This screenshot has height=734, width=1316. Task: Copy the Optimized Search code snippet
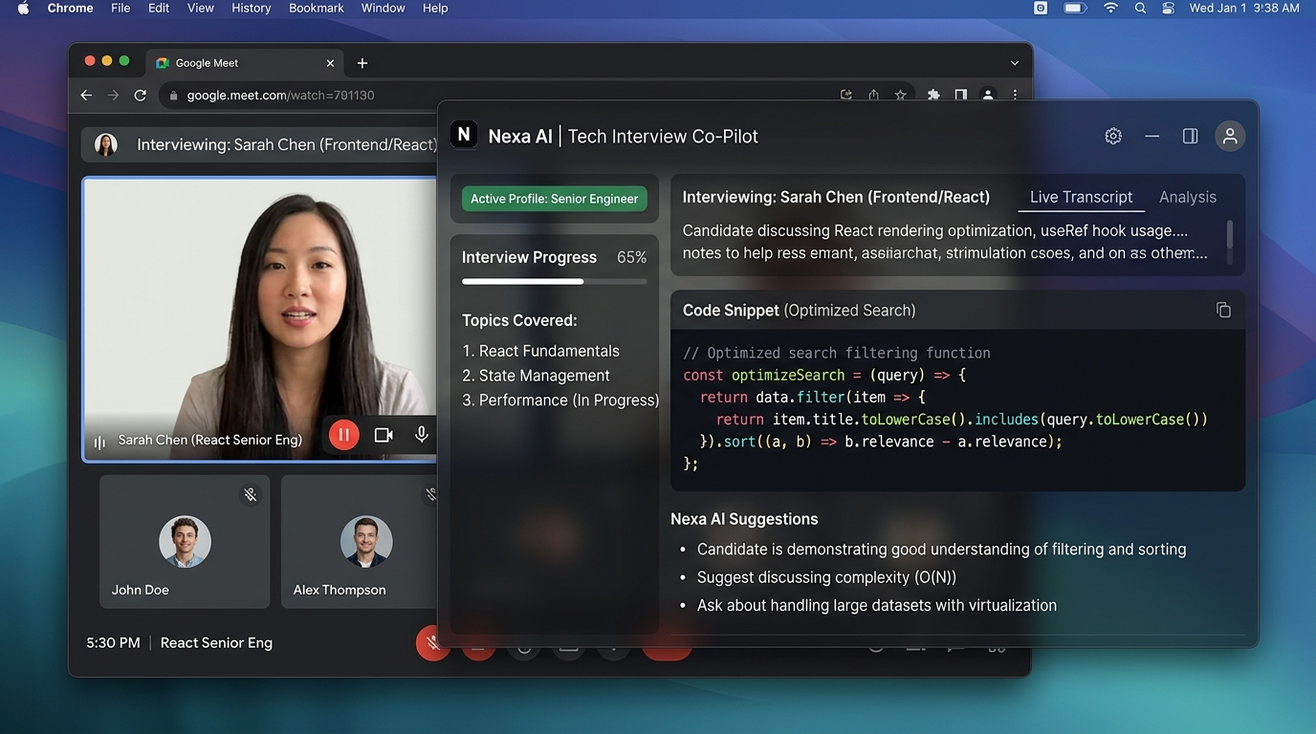click(x=1223, y=310)
